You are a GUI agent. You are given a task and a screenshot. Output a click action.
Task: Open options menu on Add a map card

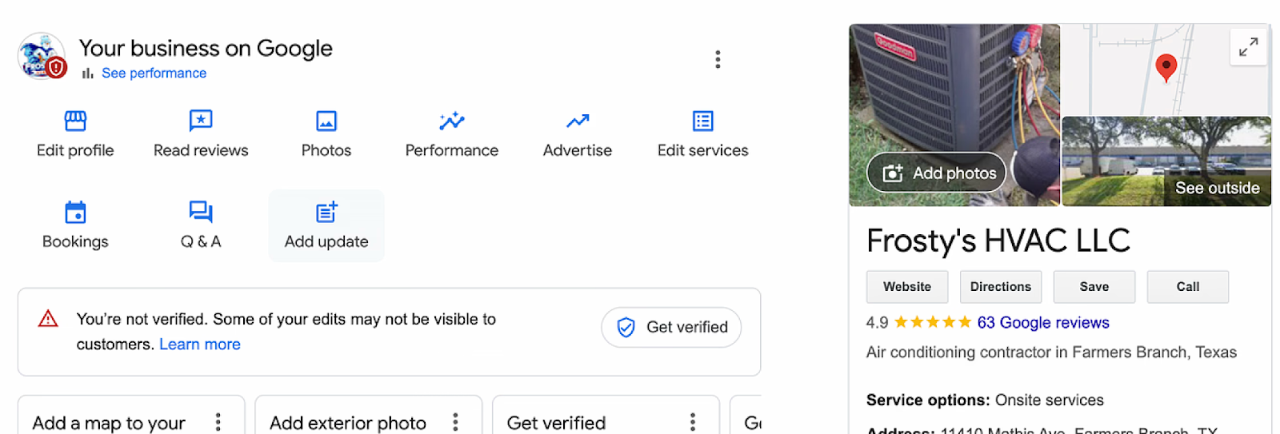click(x=218, y=422)
